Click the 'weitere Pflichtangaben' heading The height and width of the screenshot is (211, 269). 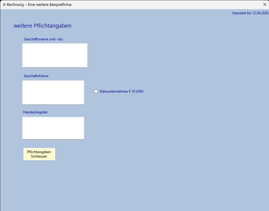pyautogui.click(x=43, y=26)
